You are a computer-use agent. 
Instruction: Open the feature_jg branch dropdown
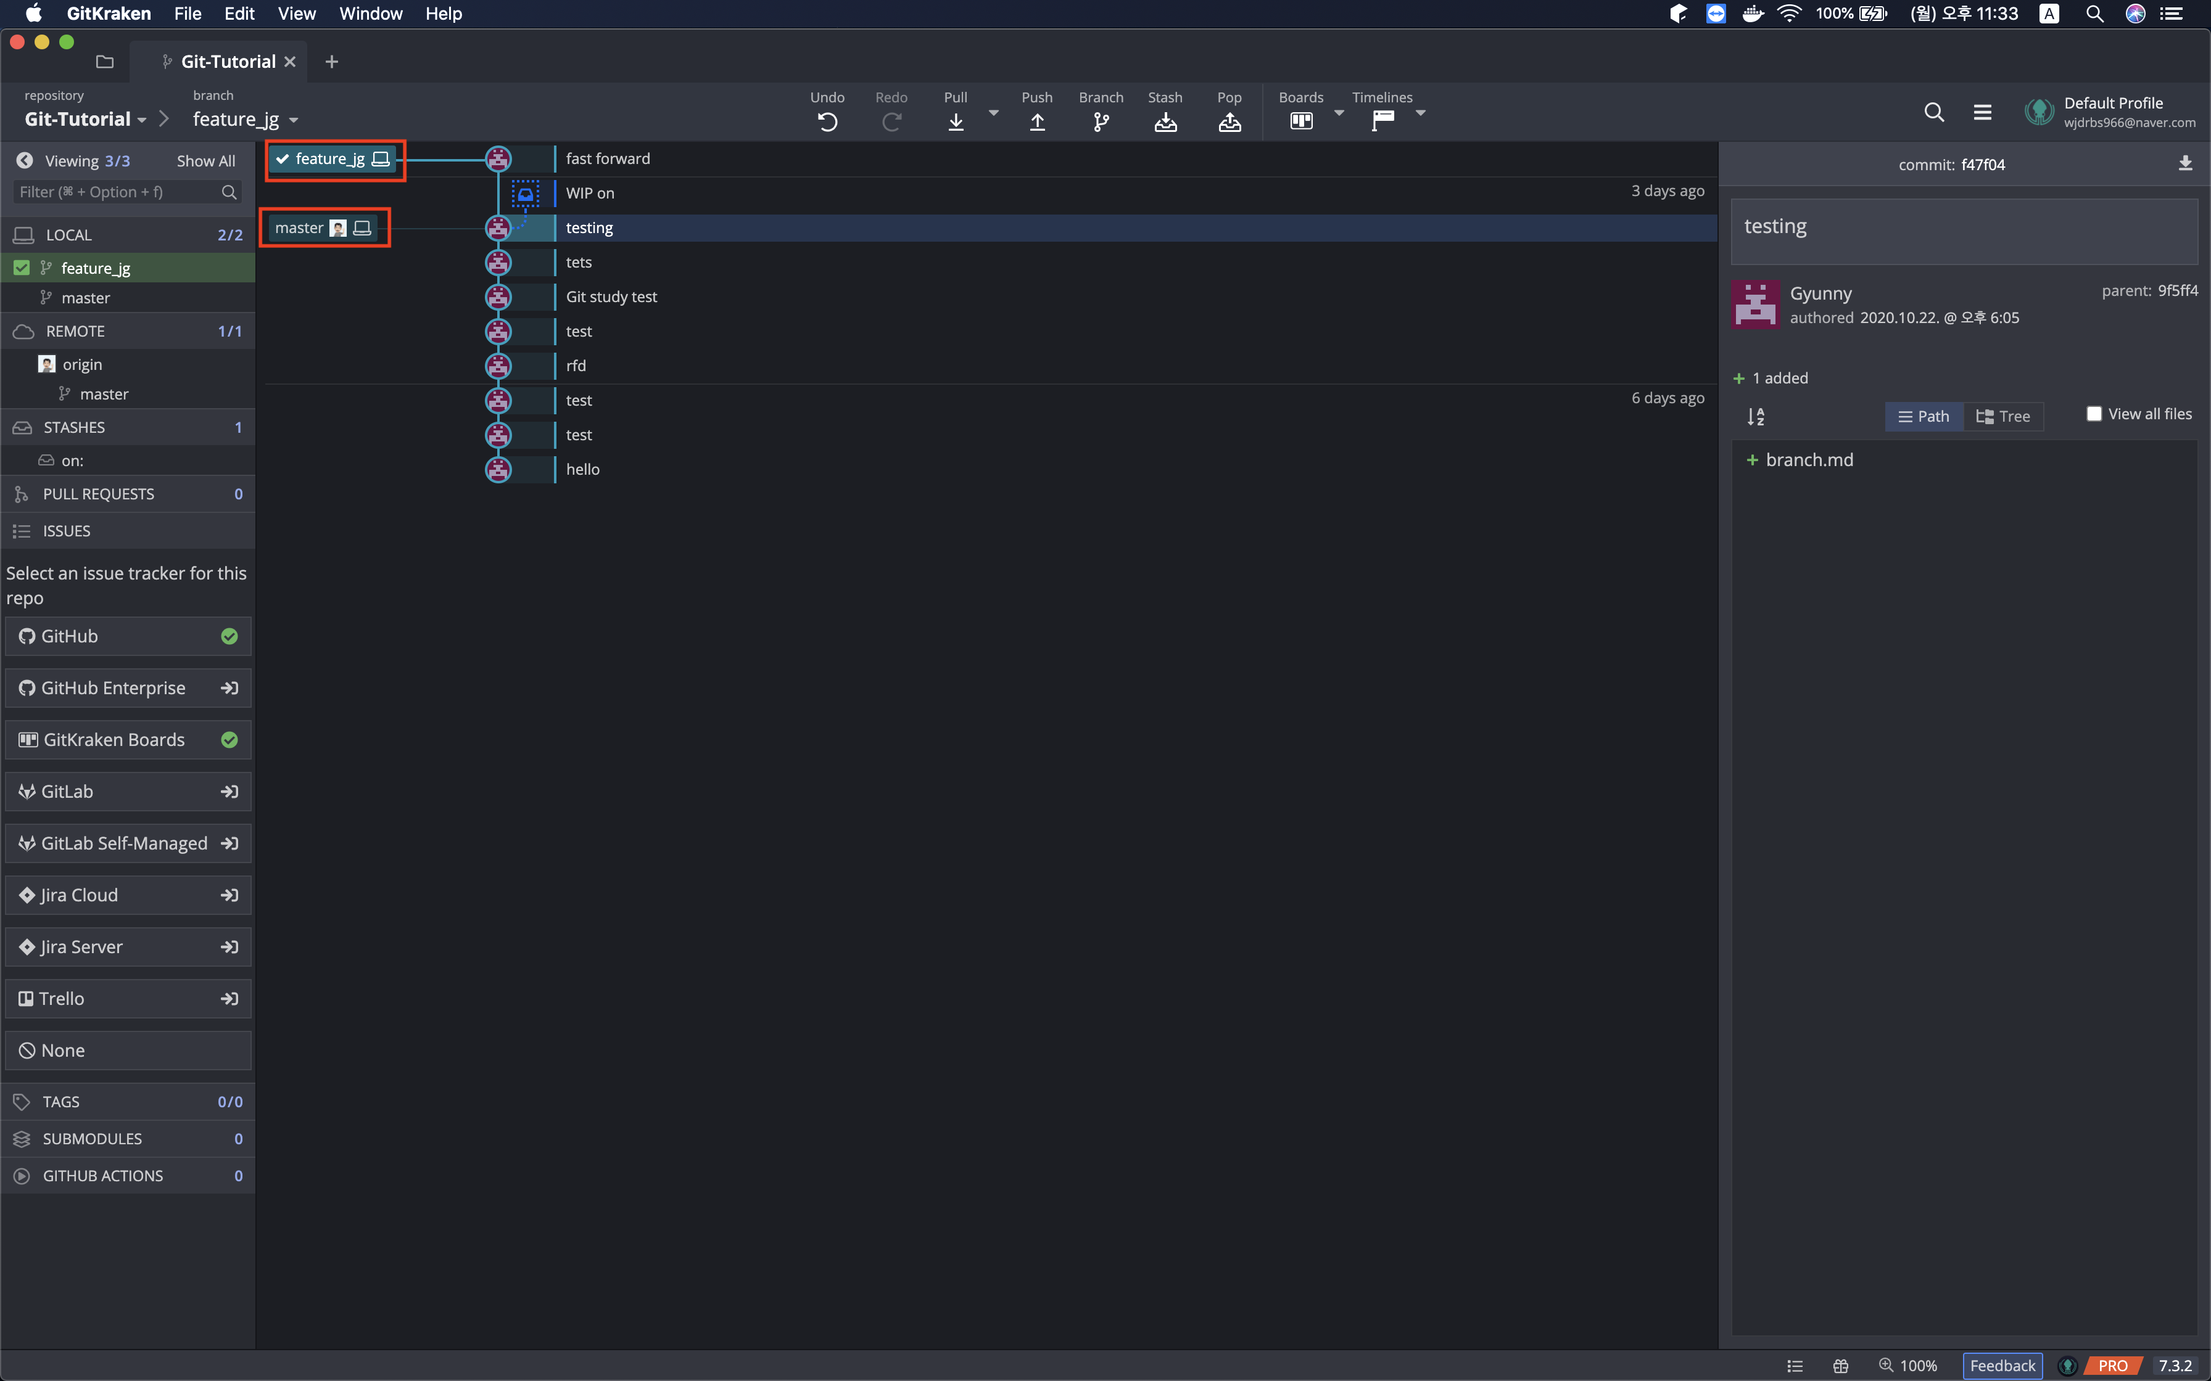coord(245,120)
